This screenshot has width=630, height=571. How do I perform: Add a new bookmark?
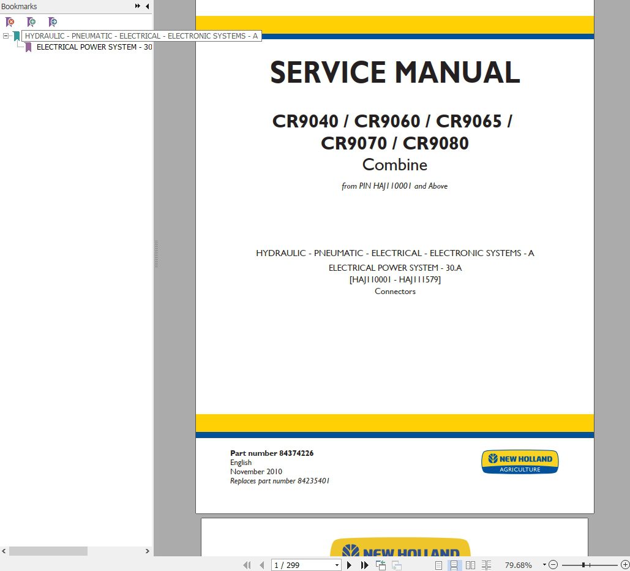click(31, 21)
